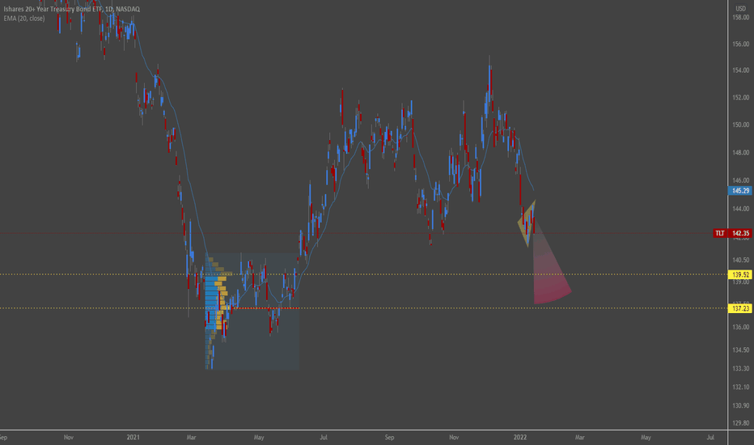The width and height of the screenshot is (754, 445).
Task: Click the 134.50 price axis value
Action: point(740,350)
